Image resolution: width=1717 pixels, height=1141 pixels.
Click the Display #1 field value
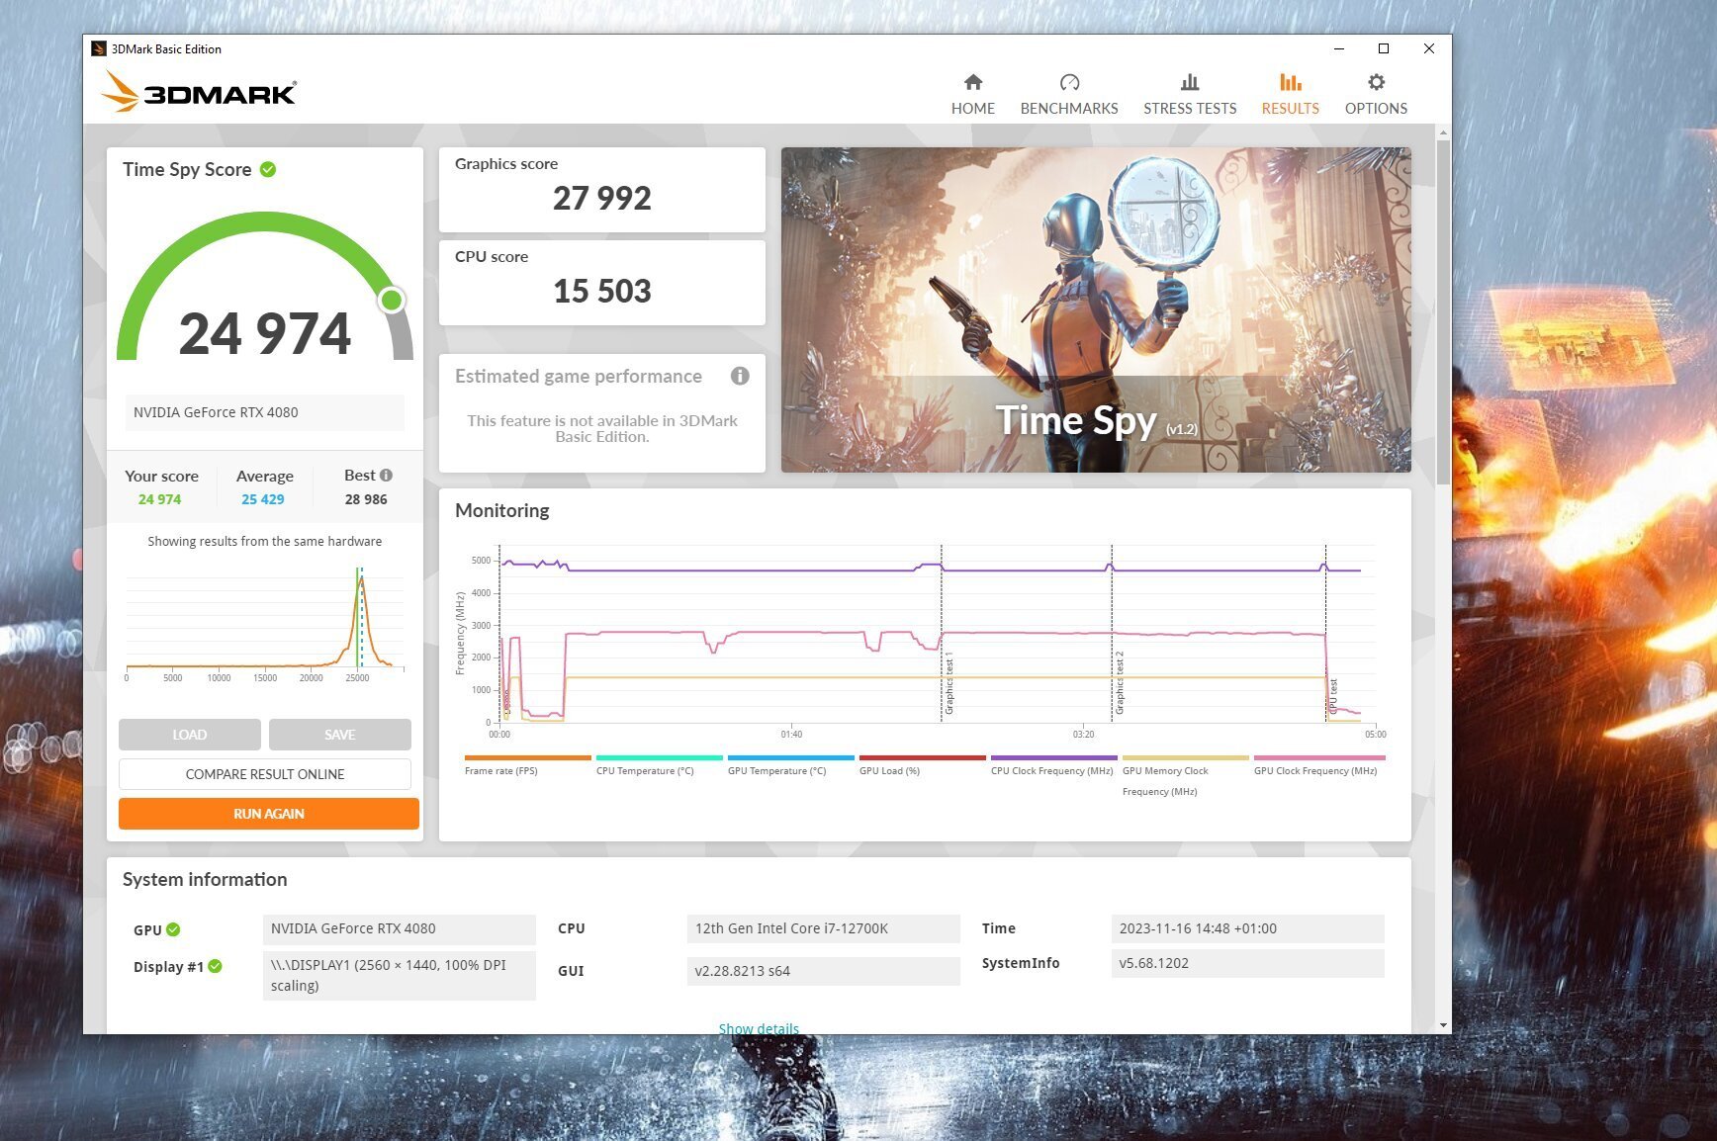400,975
